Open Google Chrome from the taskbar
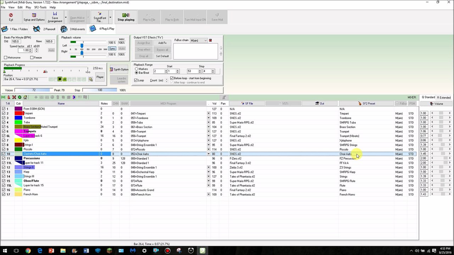The width and height of the screenshot is (454, 255). (28, 251)
